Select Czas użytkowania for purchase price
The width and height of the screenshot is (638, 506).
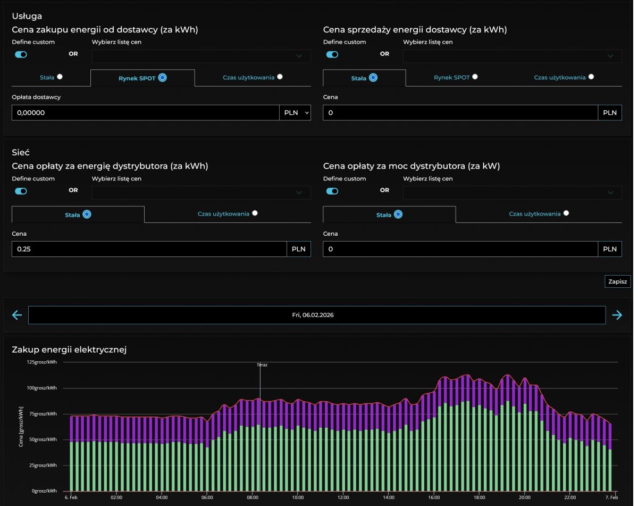coord(253,77)
